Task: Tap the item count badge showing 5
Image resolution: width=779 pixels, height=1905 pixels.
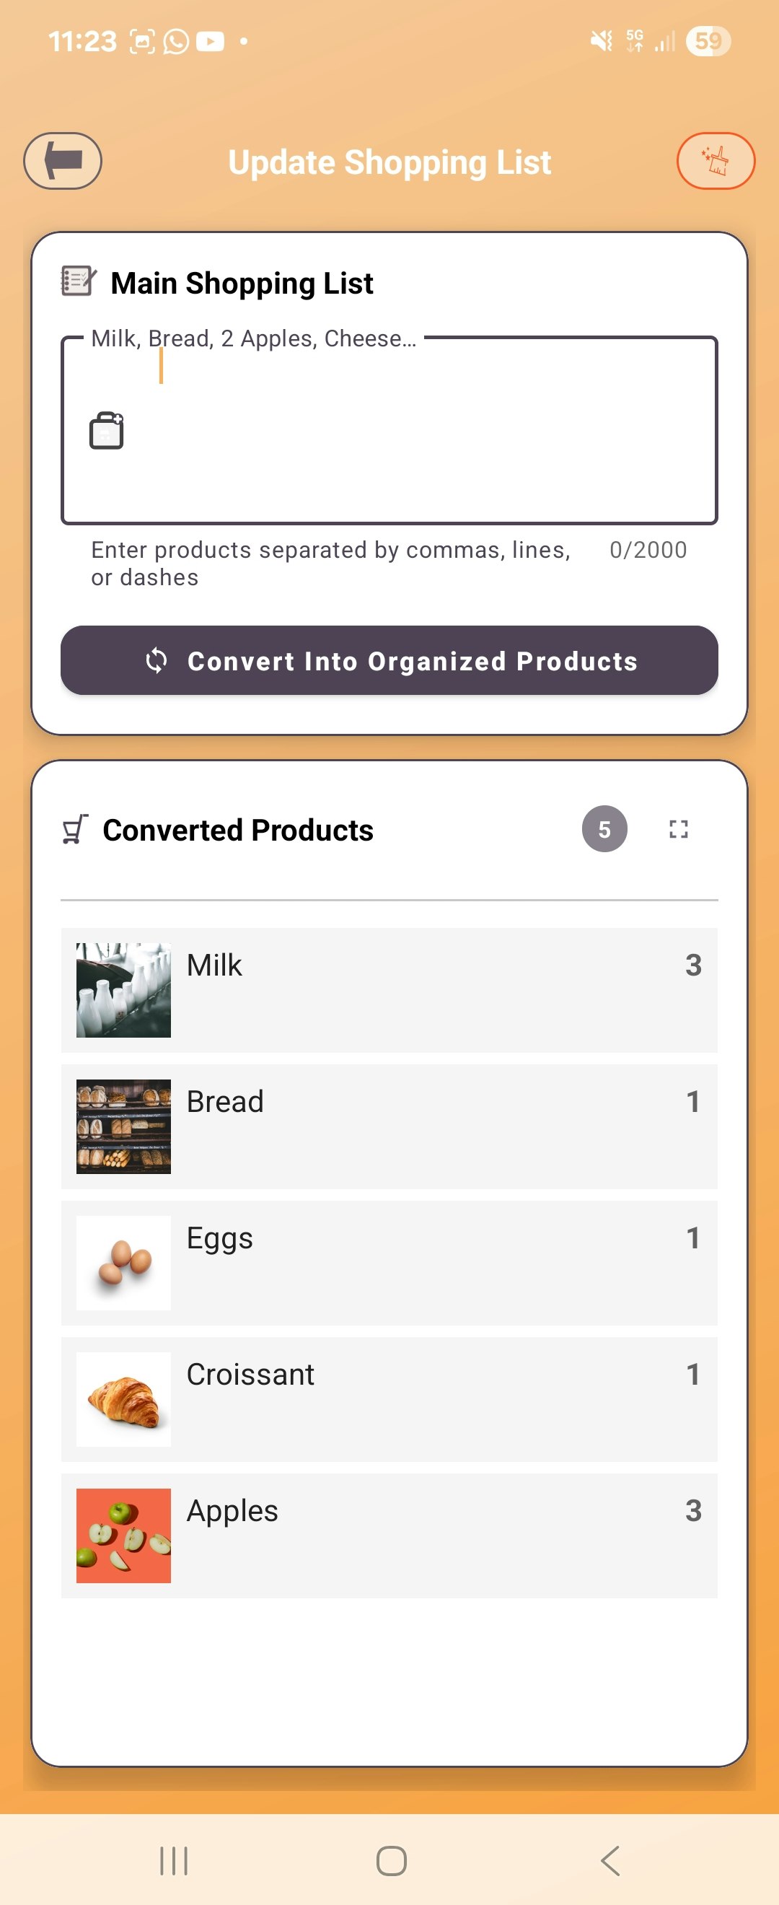Action: (x=604, y=829)
